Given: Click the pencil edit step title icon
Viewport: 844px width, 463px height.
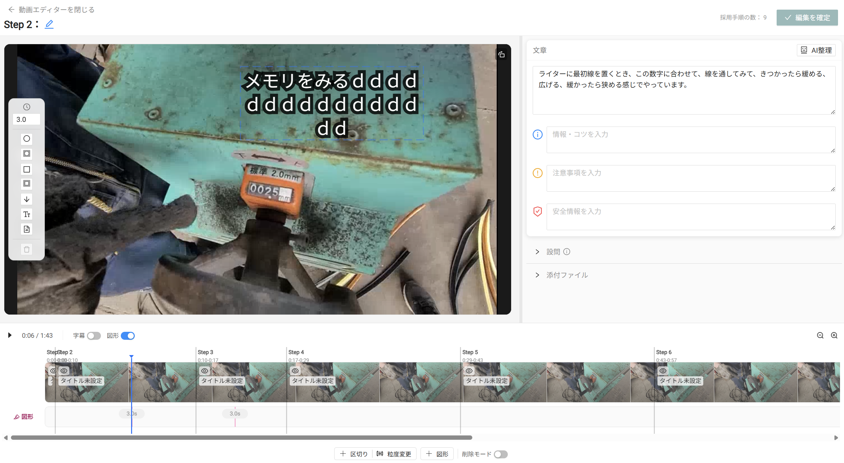Looking at the screenshot, I should point(49,24).
